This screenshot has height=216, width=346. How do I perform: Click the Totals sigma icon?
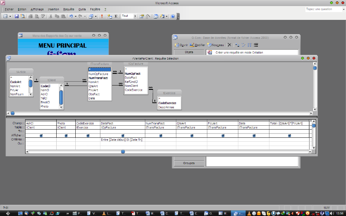tap(116, 16)
